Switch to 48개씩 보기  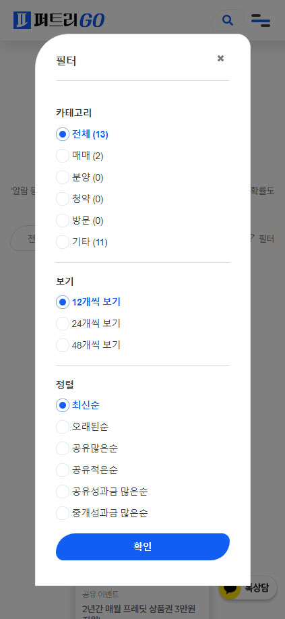click(x=88, y=345)
